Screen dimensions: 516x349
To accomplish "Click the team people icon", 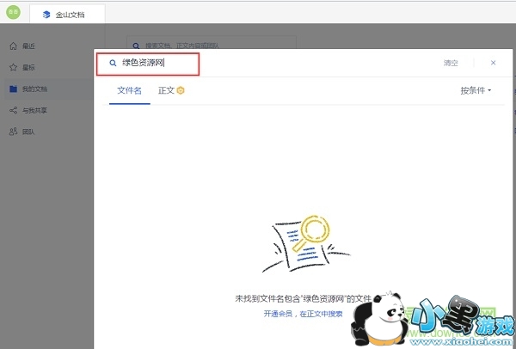I will [13, 132].
